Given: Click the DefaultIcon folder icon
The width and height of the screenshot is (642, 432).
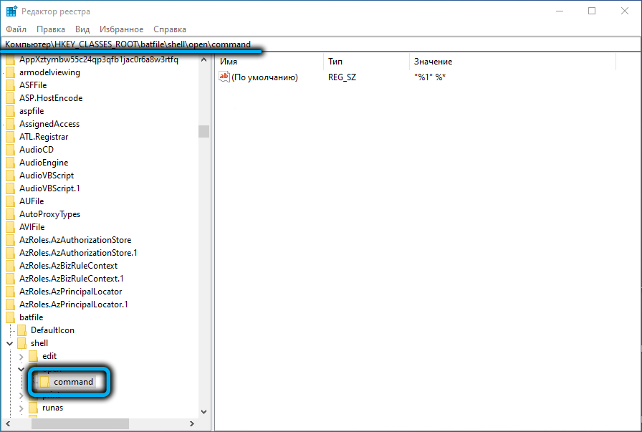Looking at the screenshot, I should pyautogui.click(x=22, y=330).
